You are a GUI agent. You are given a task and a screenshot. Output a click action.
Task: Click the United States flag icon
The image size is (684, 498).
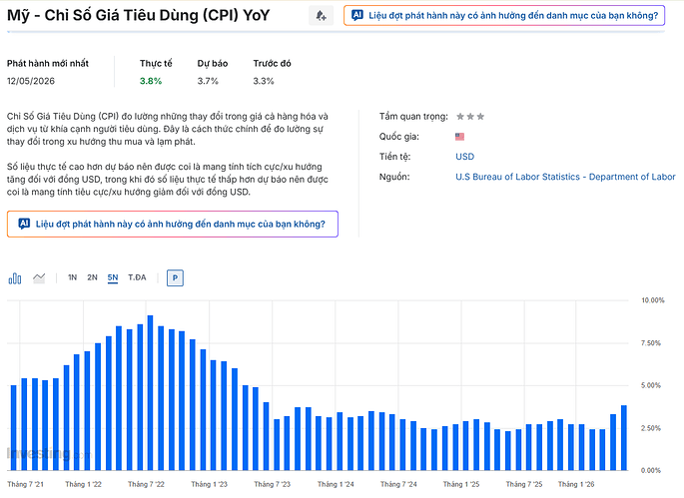459,137
